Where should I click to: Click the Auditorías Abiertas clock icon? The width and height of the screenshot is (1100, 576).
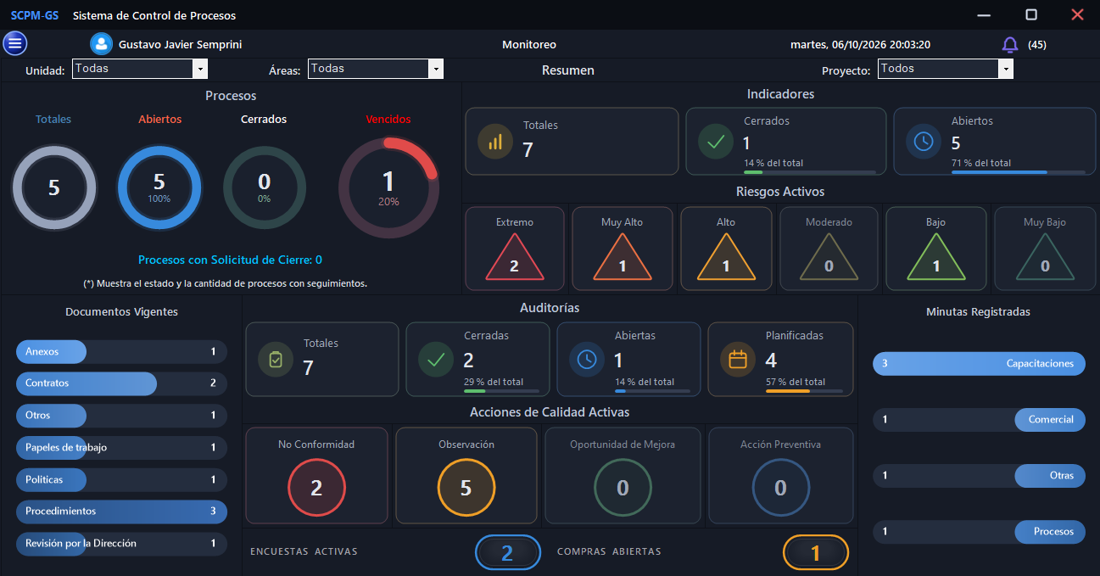(x=587, y=360)
